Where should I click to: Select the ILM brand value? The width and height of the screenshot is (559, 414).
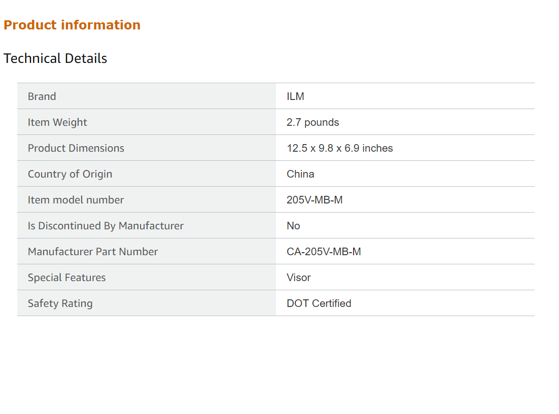295,96
